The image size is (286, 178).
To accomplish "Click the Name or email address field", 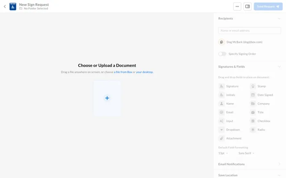I will point(250,31).
